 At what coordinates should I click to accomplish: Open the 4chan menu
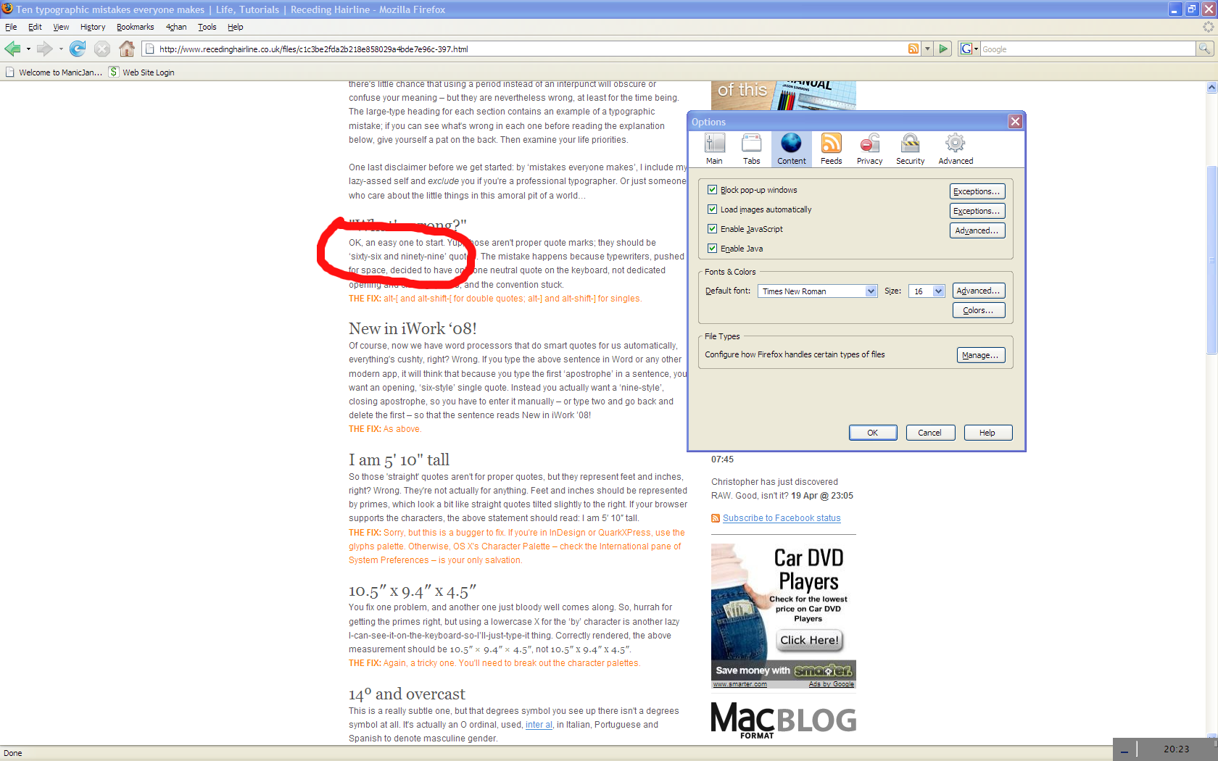click(x=176, y=27)
